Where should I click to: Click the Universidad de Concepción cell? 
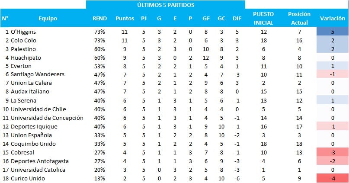click(x=47, y=118)
